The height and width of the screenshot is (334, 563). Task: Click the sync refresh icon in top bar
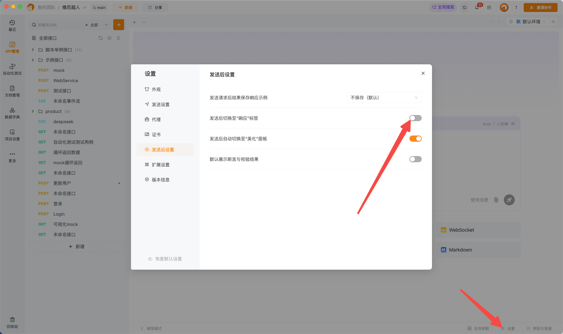464,7
